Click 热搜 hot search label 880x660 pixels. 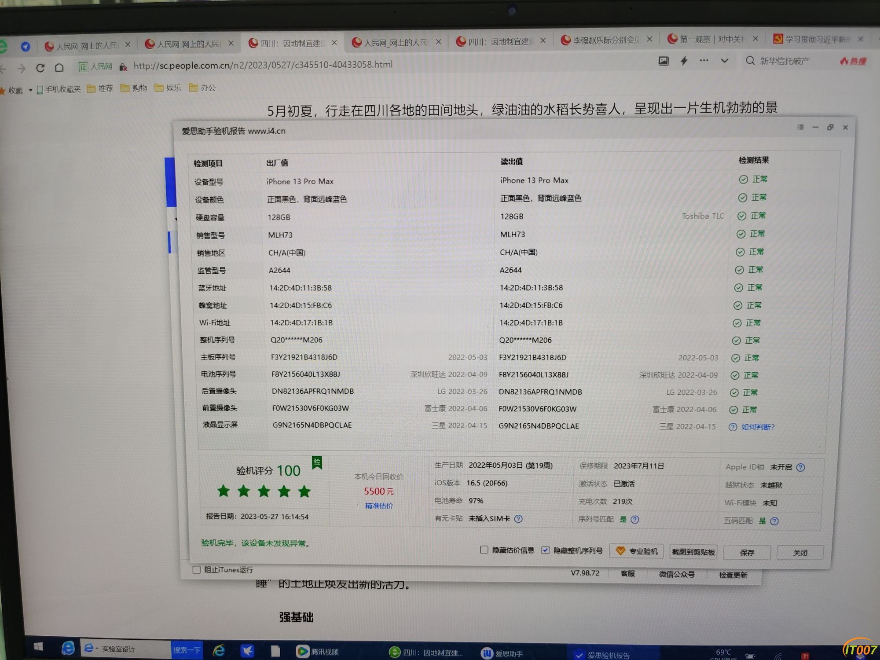853,61
